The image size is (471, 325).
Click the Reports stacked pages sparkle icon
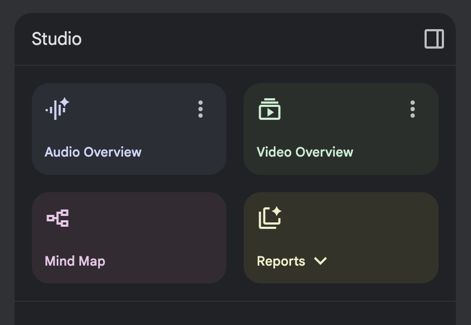[270, 218]
